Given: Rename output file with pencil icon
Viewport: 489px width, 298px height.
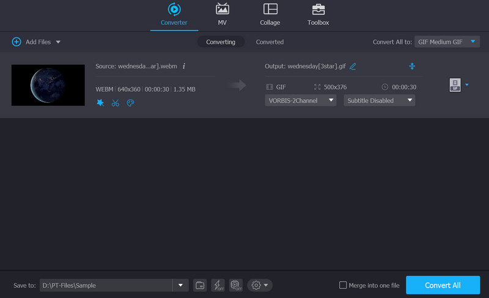Looking at the screenshot, I should pos(353,66).
